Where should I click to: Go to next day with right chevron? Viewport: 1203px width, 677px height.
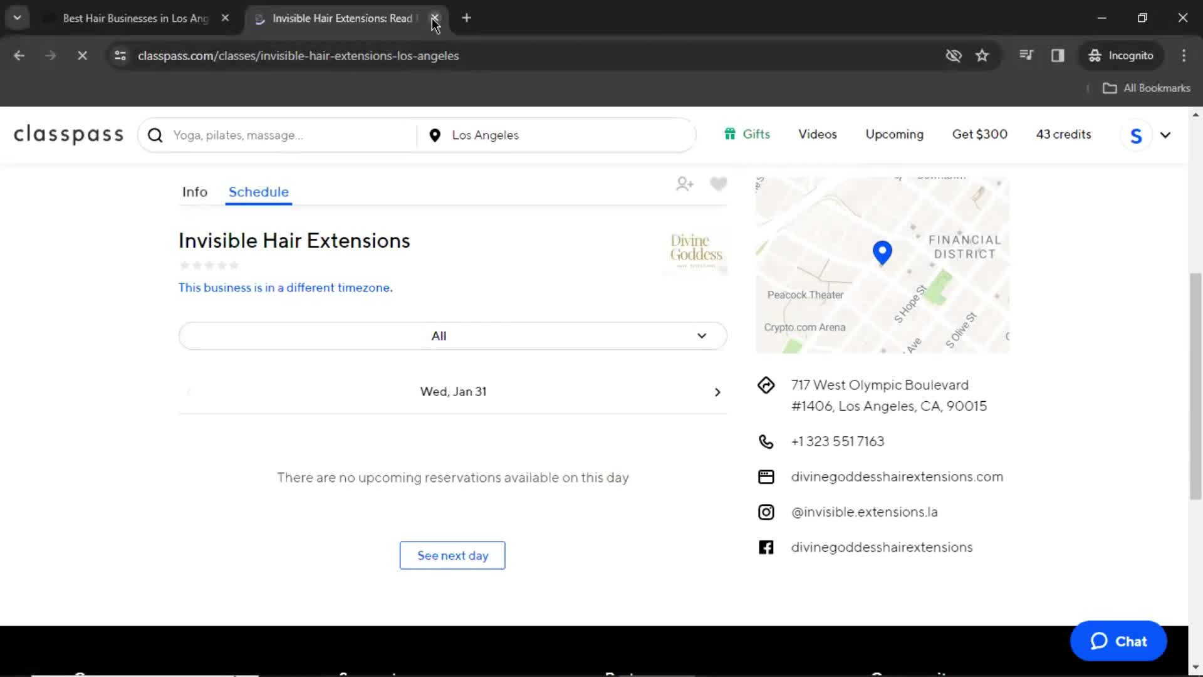tap(717, 392)
